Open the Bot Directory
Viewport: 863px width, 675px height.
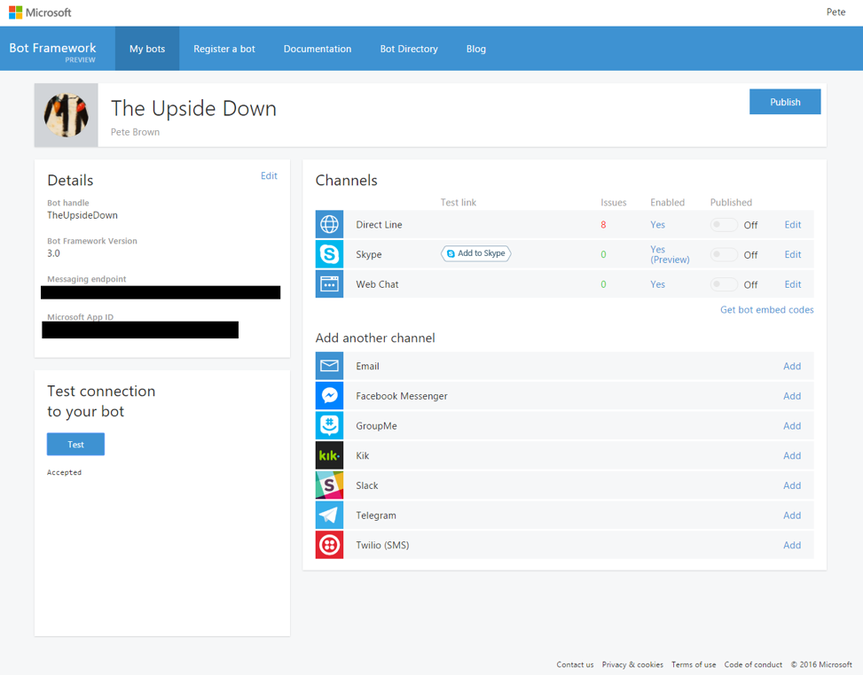point(409,49)
